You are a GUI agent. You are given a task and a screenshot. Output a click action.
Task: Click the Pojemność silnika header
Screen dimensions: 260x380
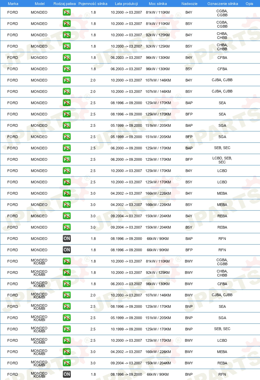(93, 4)
